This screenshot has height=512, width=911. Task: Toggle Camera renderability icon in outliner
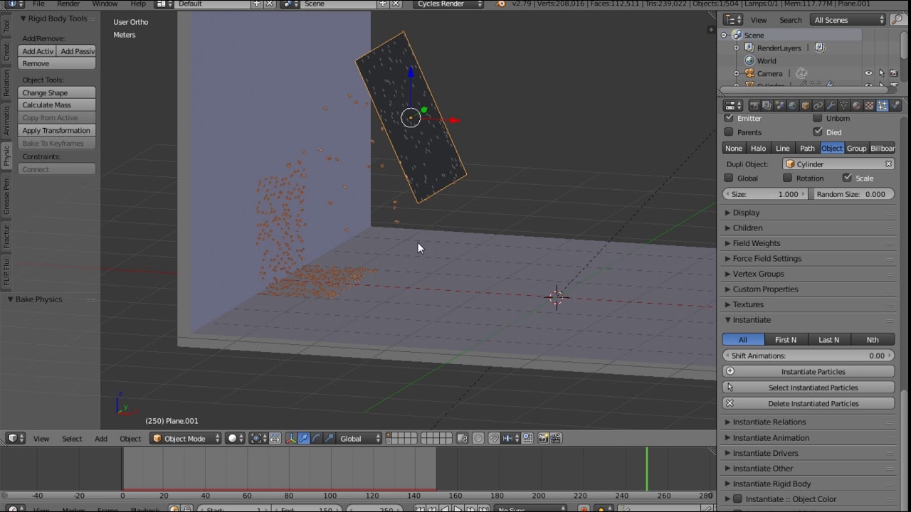(x=894, y=73)
